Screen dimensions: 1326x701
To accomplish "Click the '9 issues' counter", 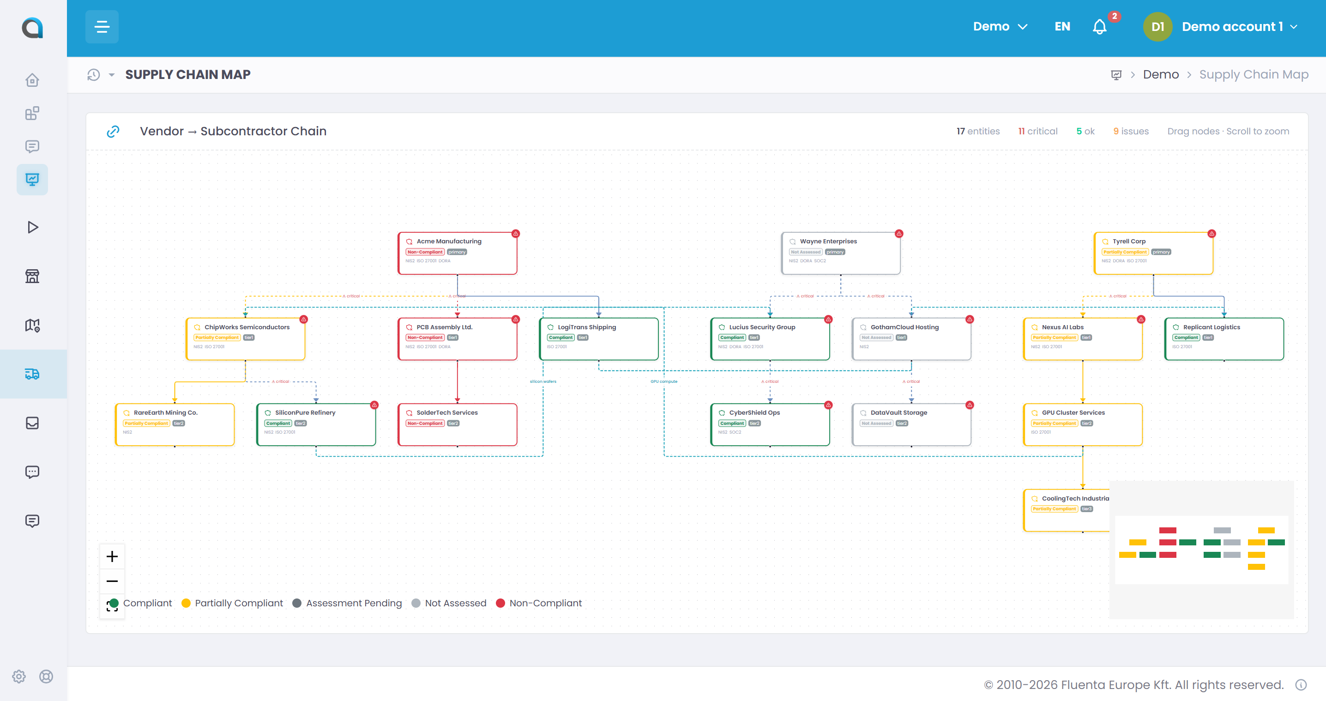I will click(x=1130, y=131).
